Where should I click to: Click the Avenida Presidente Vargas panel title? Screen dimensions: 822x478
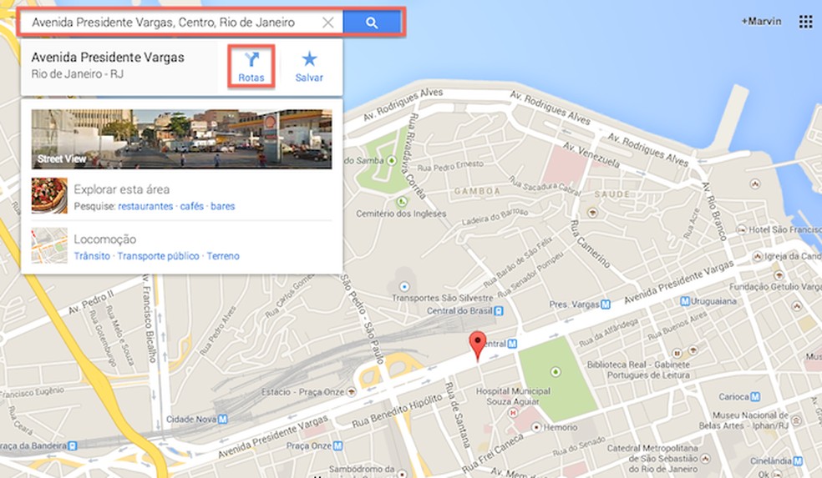click(108, 57)
